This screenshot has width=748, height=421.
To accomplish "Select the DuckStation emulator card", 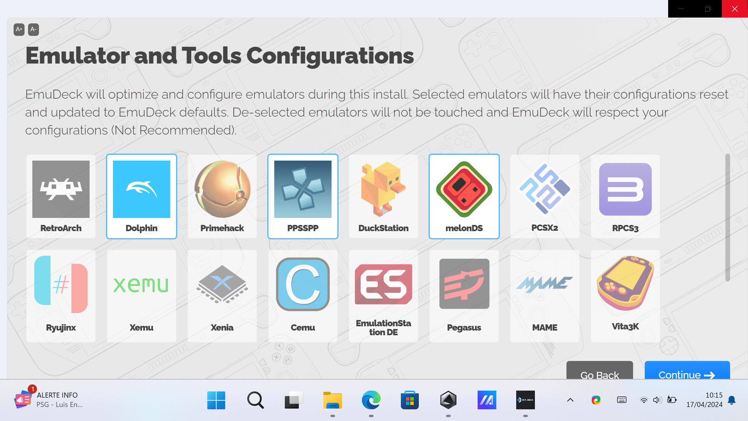I will [x=383, y=196].
